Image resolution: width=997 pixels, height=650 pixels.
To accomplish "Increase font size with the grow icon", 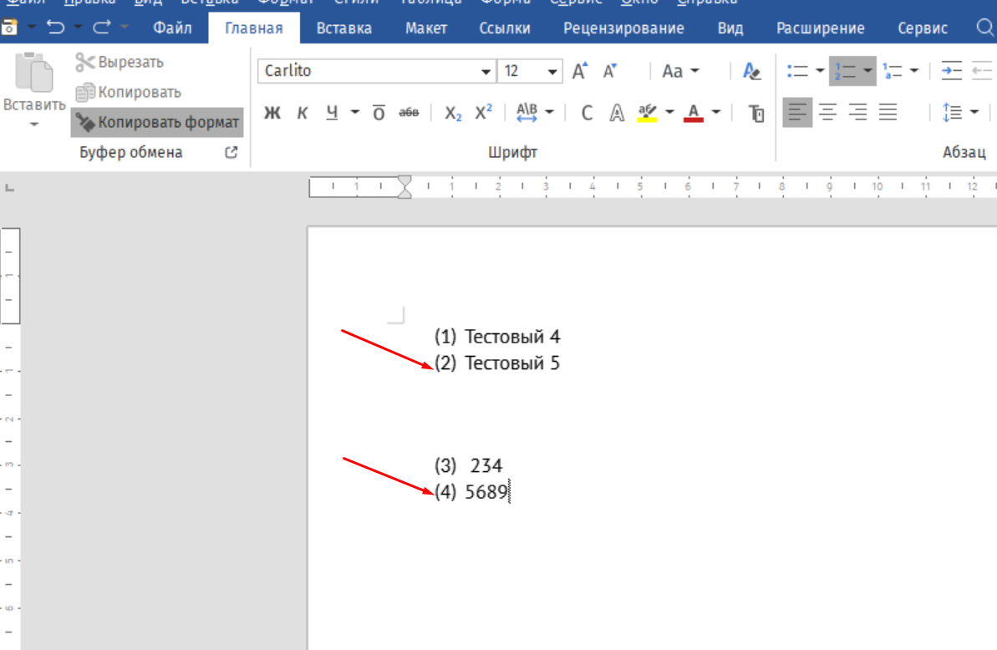I will coord(580,71).
